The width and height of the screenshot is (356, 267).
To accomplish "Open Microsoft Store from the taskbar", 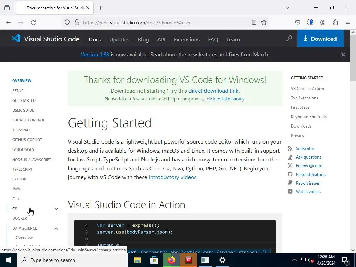I will (x=154, y=260).
